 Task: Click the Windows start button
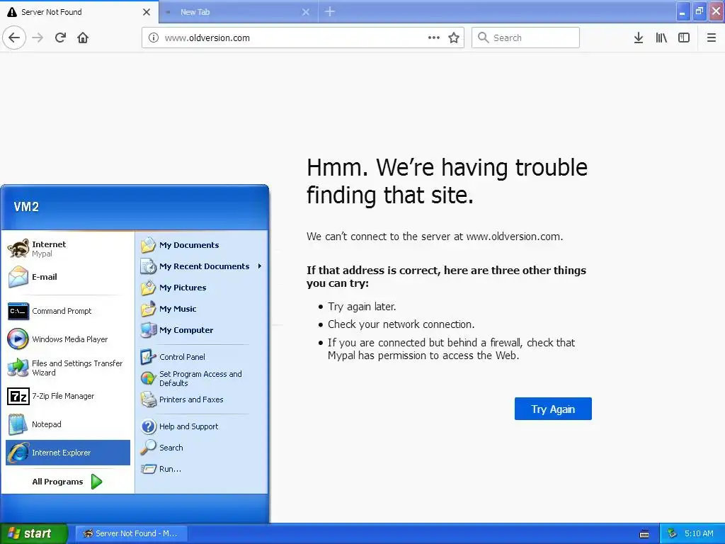33,534
